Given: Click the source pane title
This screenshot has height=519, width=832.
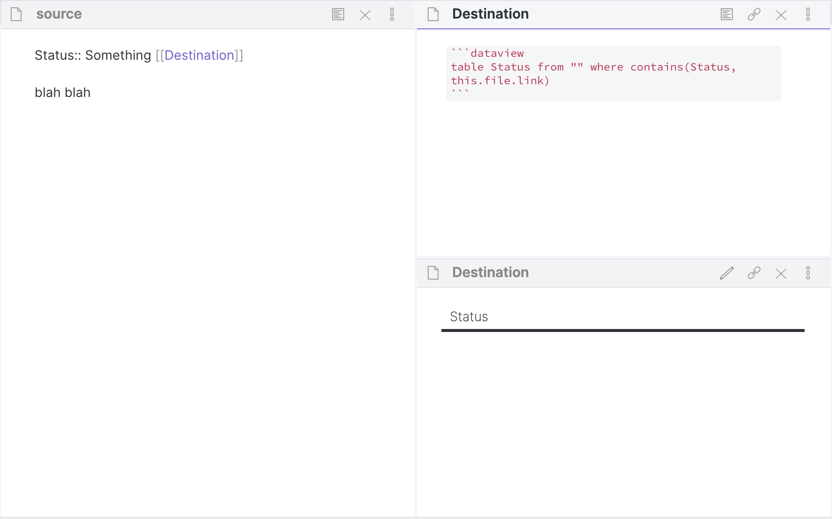Looking at the screenshot, I should tap(59, 14).
